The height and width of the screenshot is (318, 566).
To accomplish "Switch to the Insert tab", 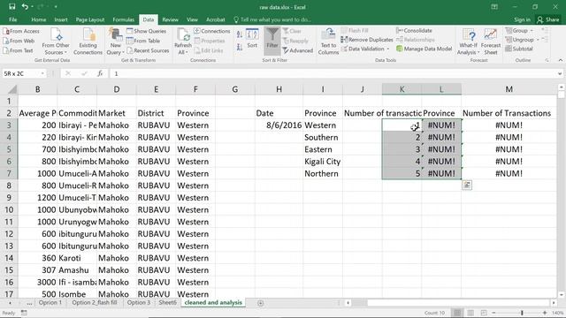I will (x=61, y=19).
